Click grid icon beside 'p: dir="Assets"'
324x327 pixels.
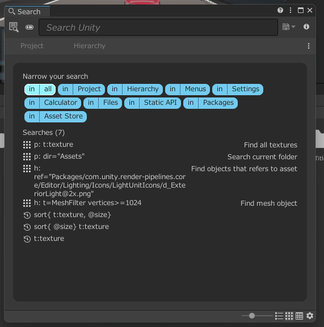[27, 156]
